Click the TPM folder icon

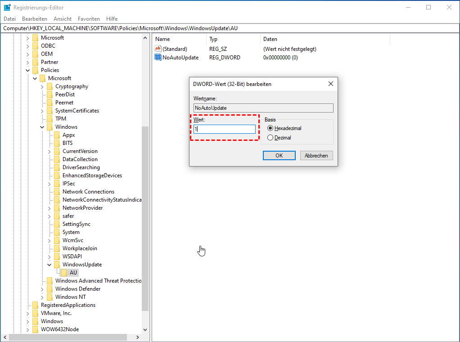(x=50, y=119)
